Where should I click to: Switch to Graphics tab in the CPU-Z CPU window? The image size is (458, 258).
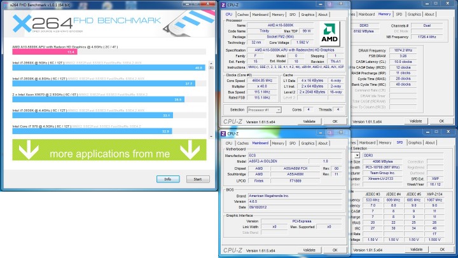click(x=308, y=15)
